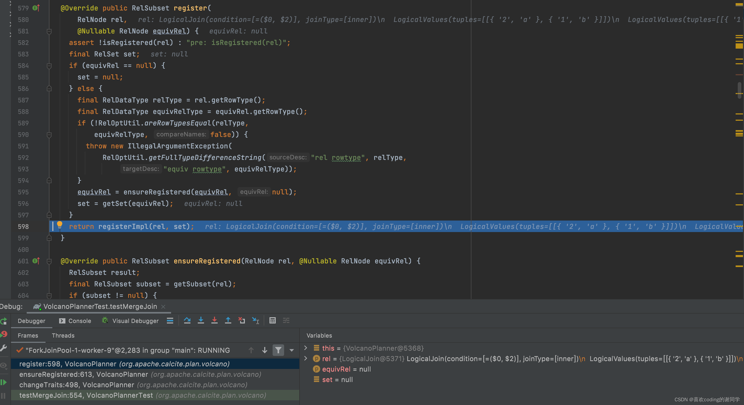Click the Step Out icon
This screenshot has width=744, height=405.
click(228, 321)
